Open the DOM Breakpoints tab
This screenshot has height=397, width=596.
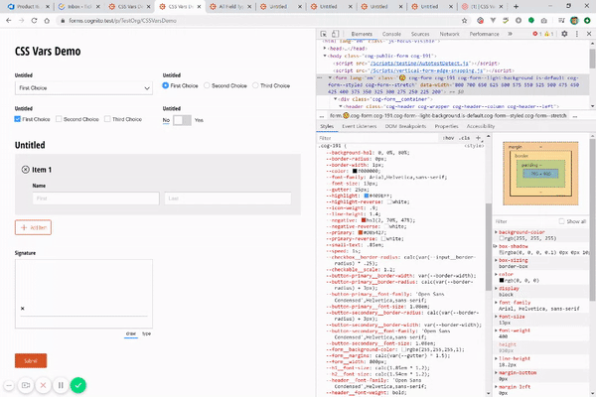point(405,126)
